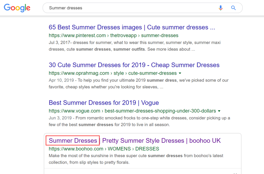Open the Best Summer Dresses Vogue result

pyautogui.click(x=104, y=102)
